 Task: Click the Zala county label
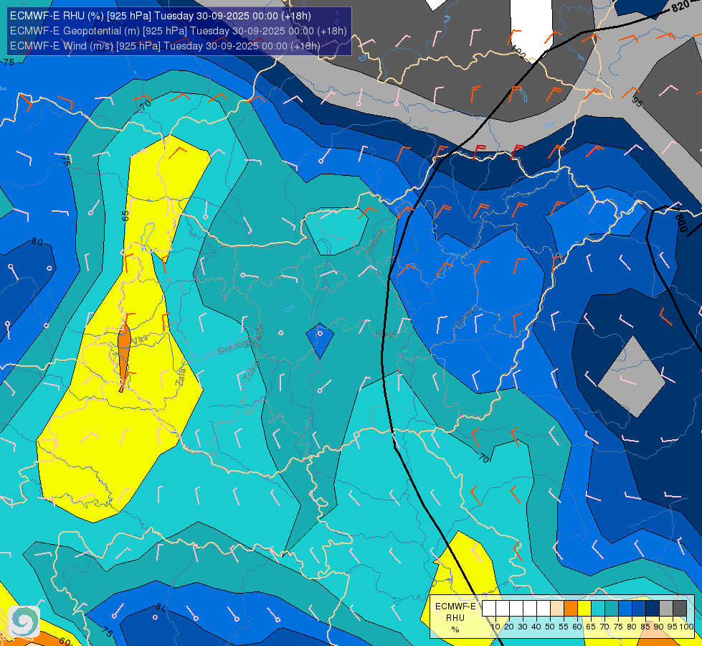click(x=181, y=378)
